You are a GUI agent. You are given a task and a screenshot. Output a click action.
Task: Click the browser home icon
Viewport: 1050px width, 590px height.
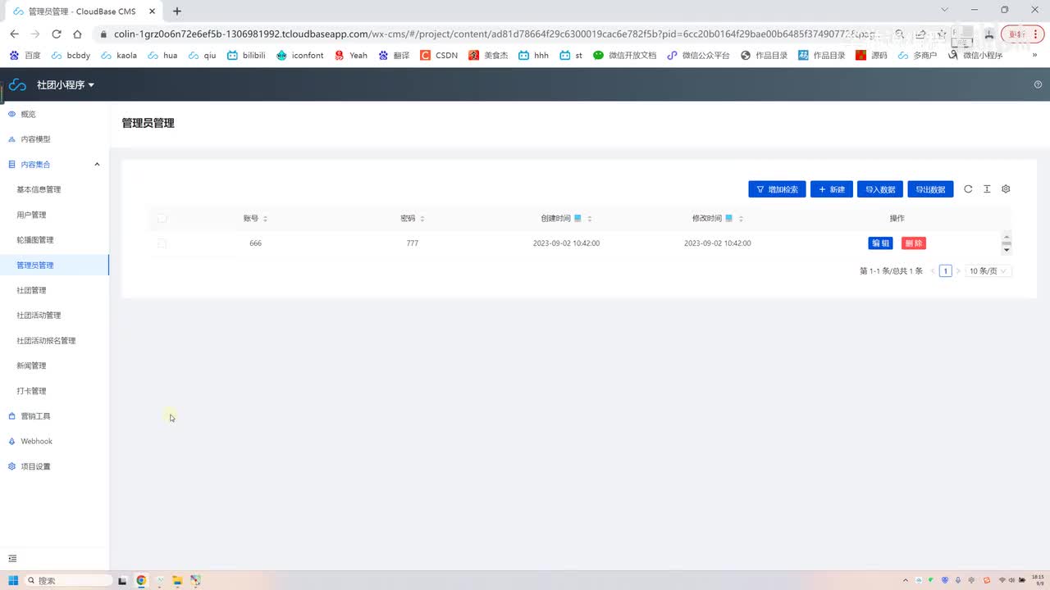coord(77,34)
